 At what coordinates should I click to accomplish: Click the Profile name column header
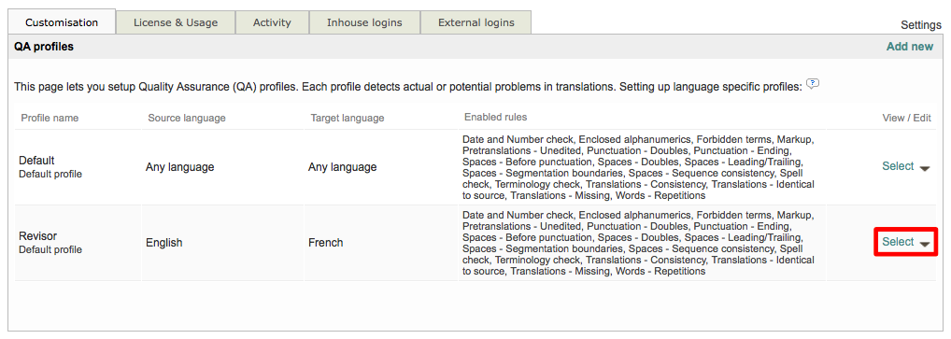pos(50,118)
